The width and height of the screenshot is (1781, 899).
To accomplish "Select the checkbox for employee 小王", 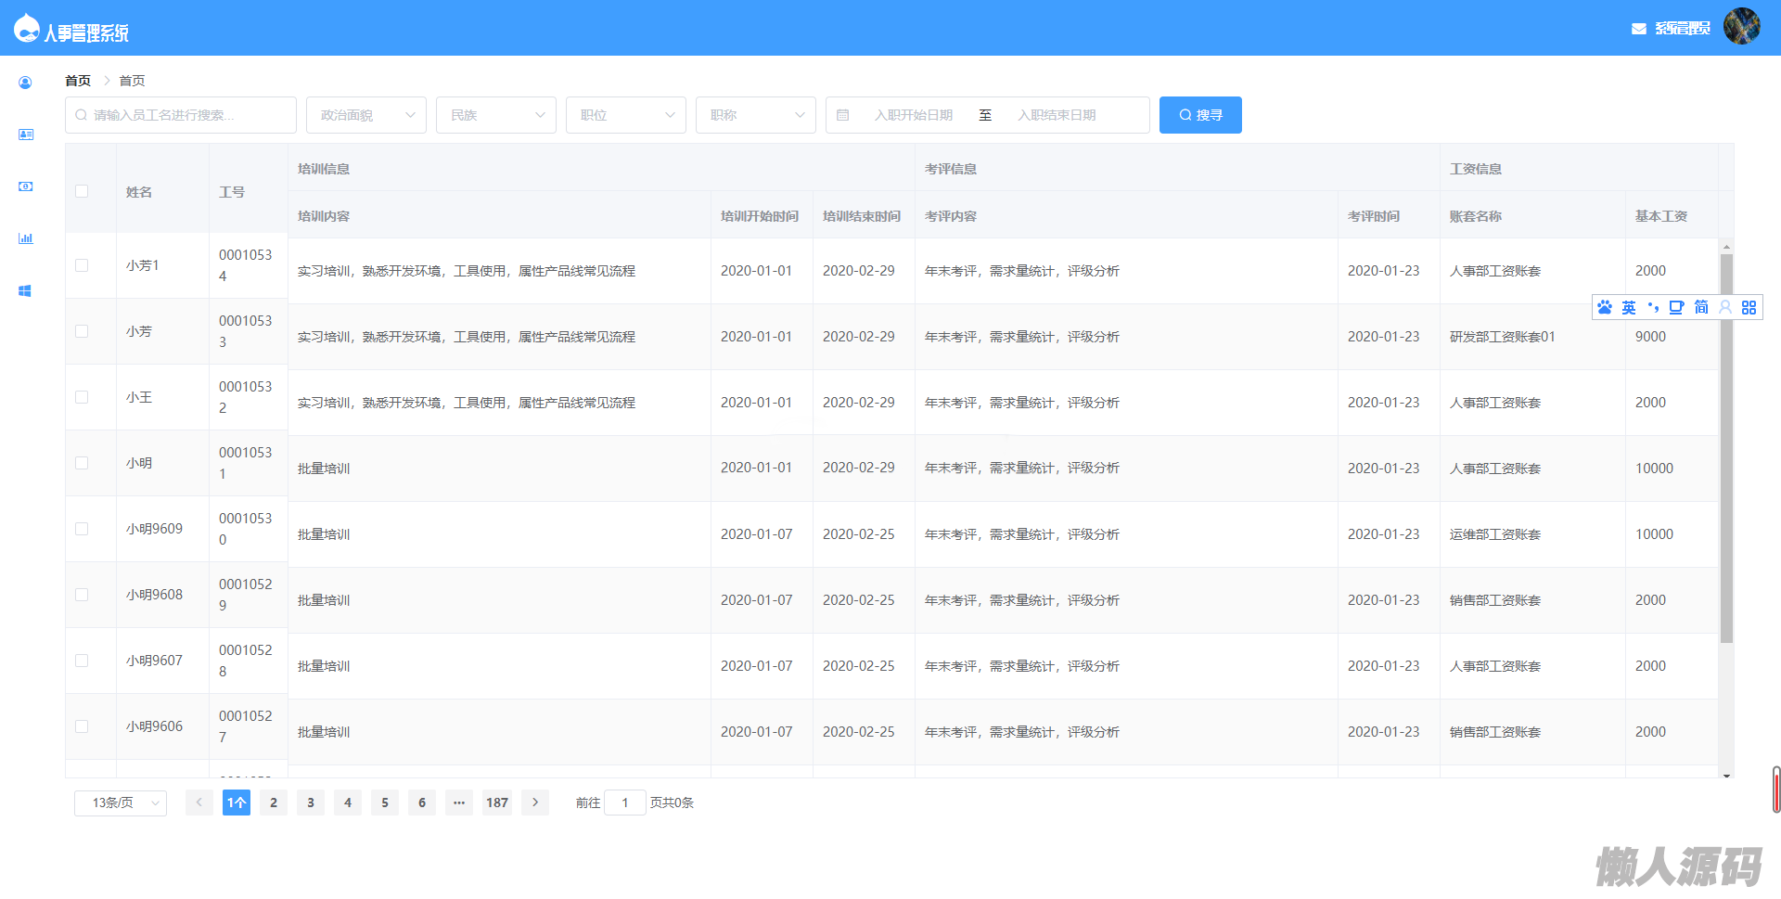I will [x=82, y=397].
